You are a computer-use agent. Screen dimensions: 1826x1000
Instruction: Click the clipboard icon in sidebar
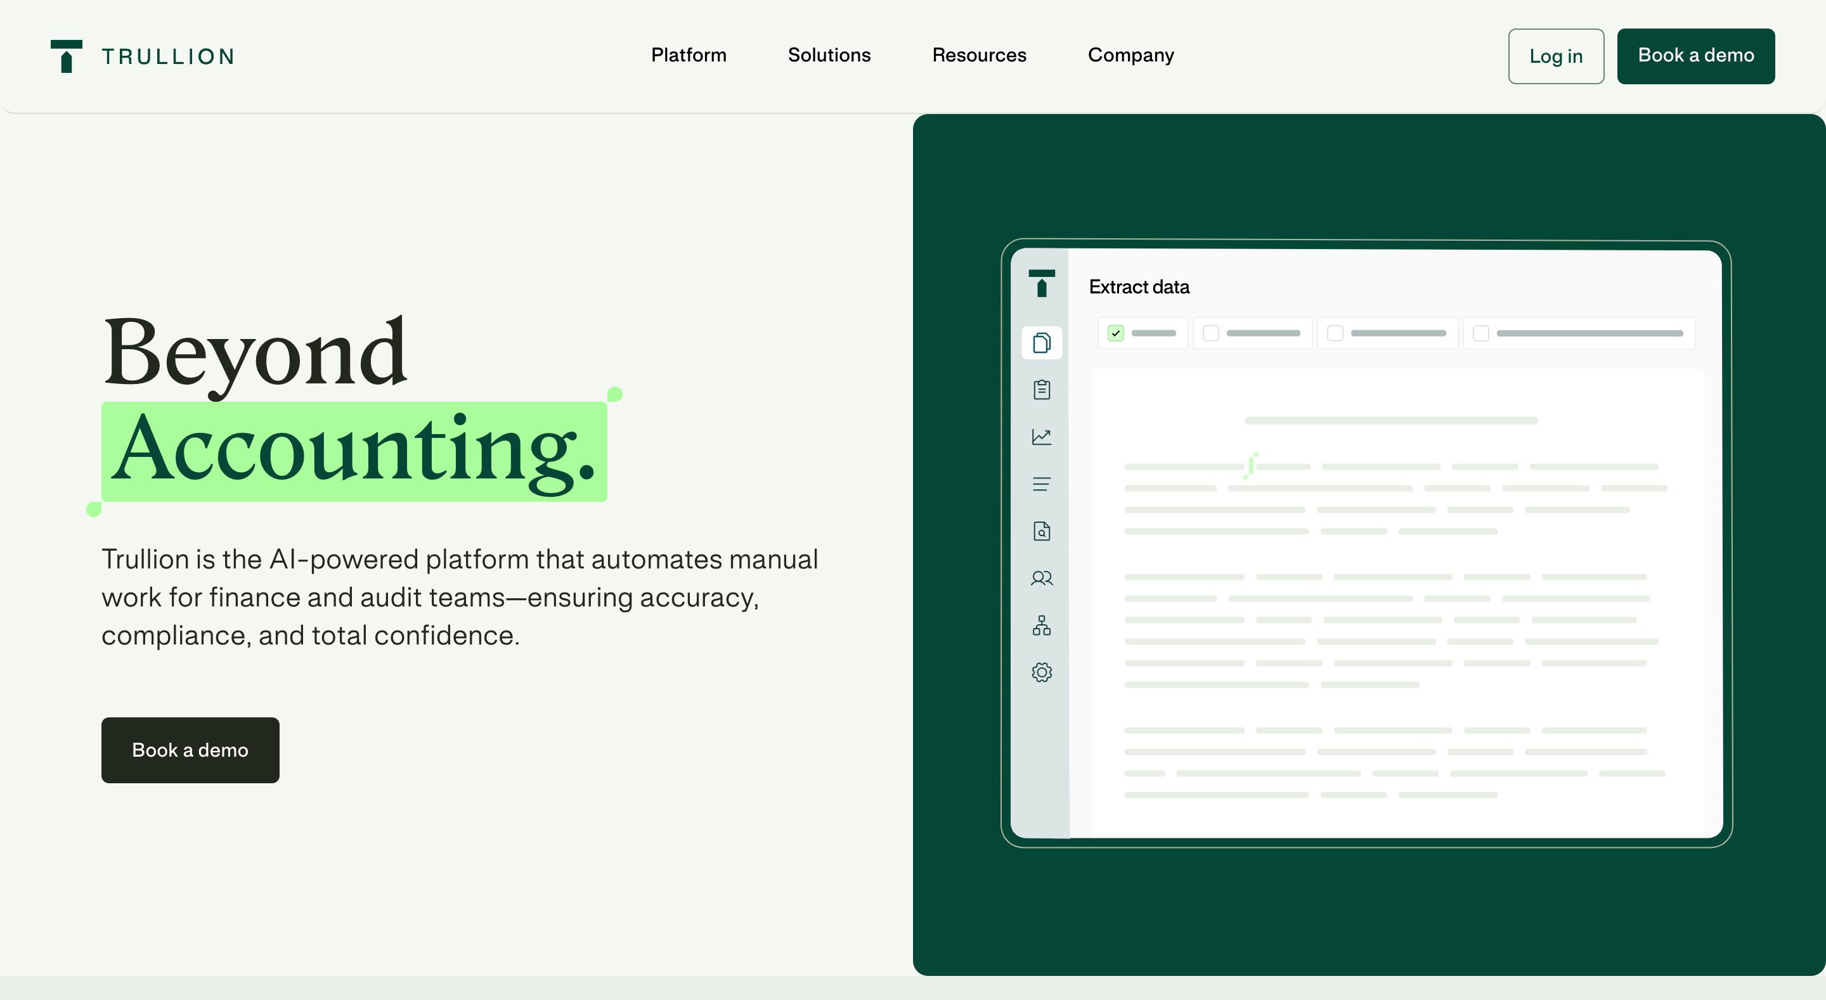[x=1041, y=390]
